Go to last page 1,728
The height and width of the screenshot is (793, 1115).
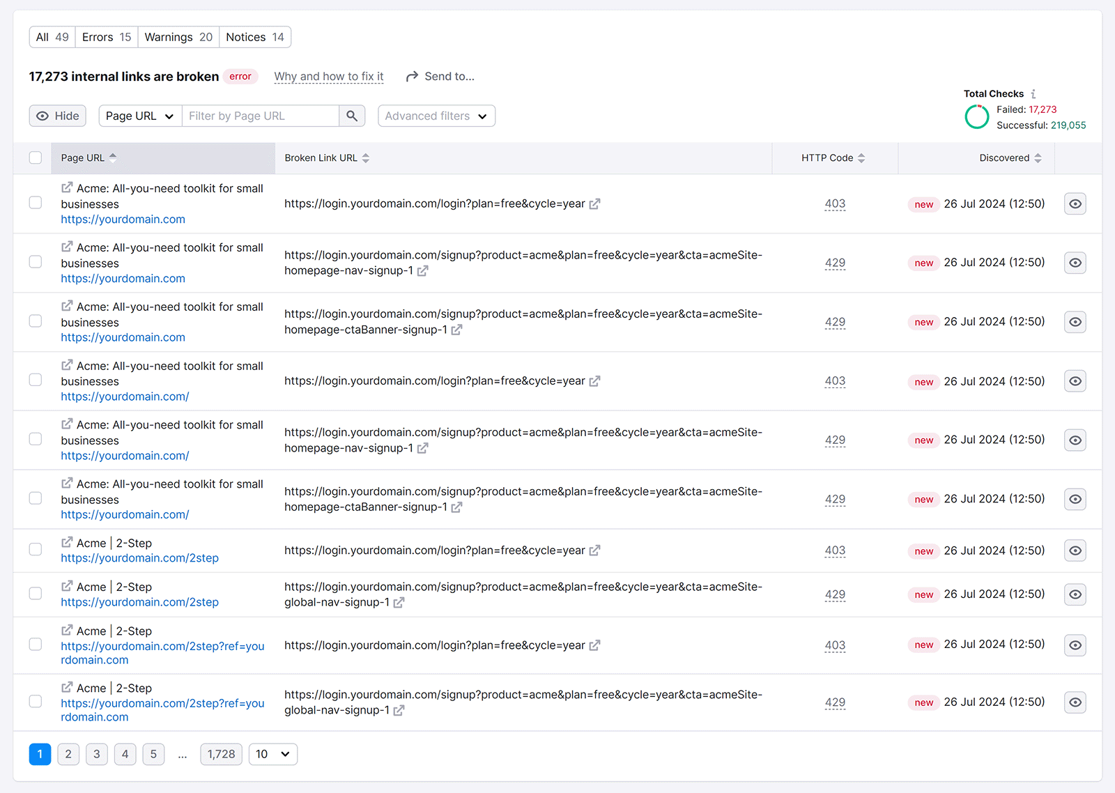(x=221, y=754)
